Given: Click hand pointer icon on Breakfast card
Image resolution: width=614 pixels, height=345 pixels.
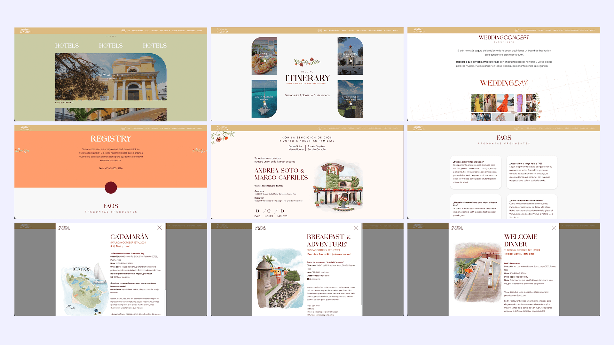Looking at the screenshot, I should [x=350, y=103].
